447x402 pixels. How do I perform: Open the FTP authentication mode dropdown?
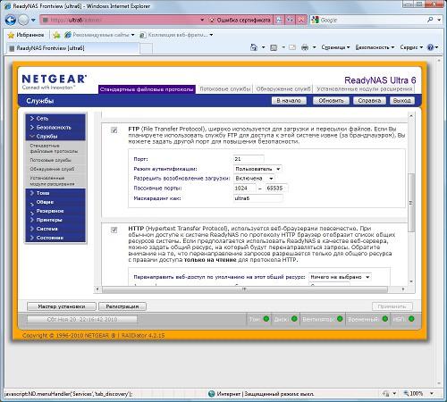(257, 169)
